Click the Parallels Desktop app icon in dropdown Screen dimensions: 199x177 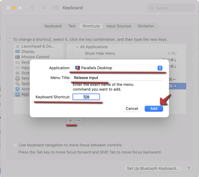coord(77,68)
